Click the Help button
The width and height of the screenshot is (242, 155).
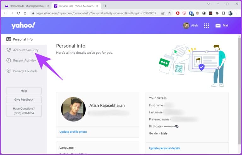(x=24, y=91)
